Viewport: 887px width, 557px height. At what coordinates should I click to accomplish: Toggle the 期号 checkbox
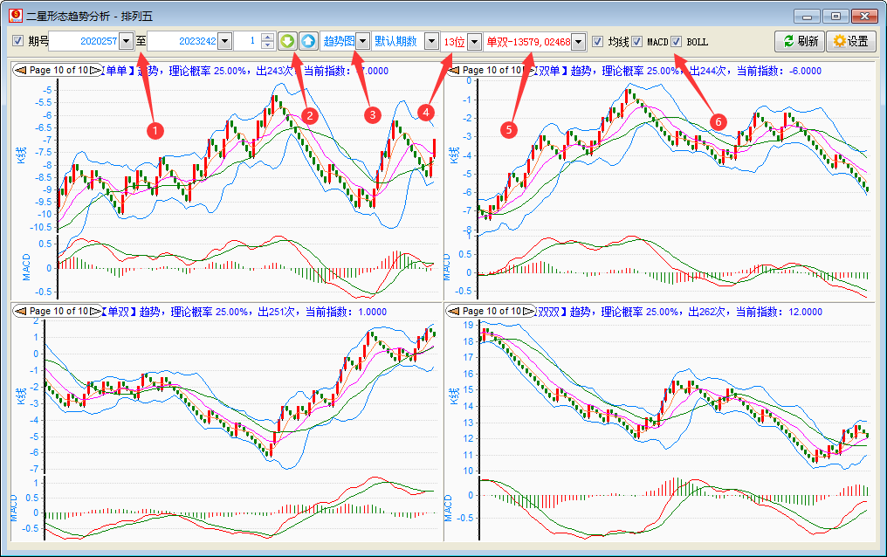(x=18, y=41)
